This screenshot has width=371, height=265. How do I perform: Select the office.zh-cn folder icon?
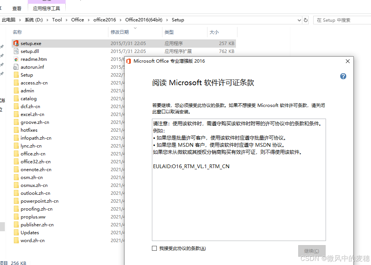click(x=16, y=154)
